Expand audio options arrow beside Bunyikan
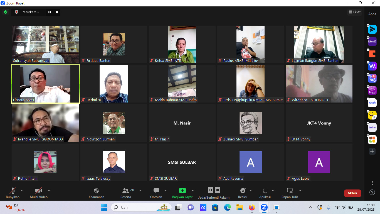The height and width of the screenshot is (214, 380). (x=22, y=191)
